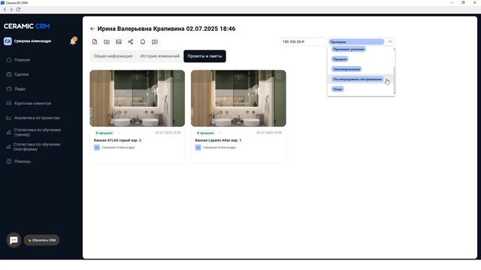Screen dimensions: 481x270
Task: Open the Ванная Laparet Atlas вар. 1 thumbnail
Action: 238,98
